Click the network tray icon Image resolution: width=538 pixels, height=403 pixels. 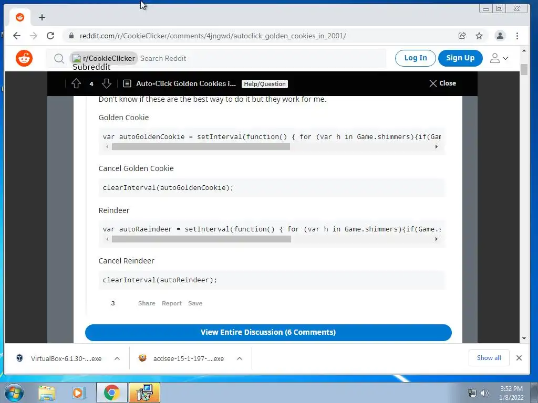point(472,393)
